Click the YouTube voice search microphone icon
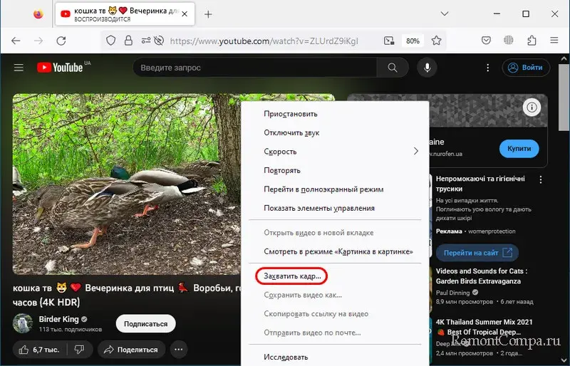 click(427, 68)
